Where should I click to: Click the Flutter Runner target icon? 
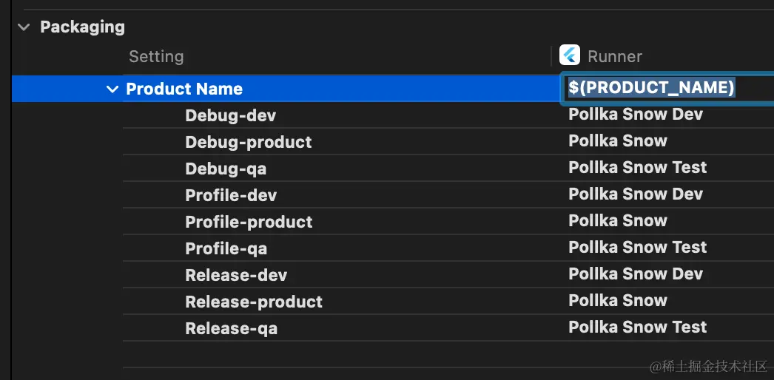pos(570,55)
